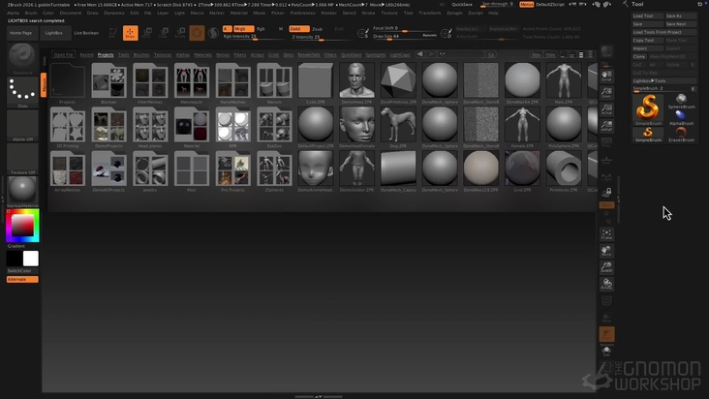This screenshot has height=399, width=709.
Task: Toggle the A button beside Mrgb
Action: [x=227, y=29]
